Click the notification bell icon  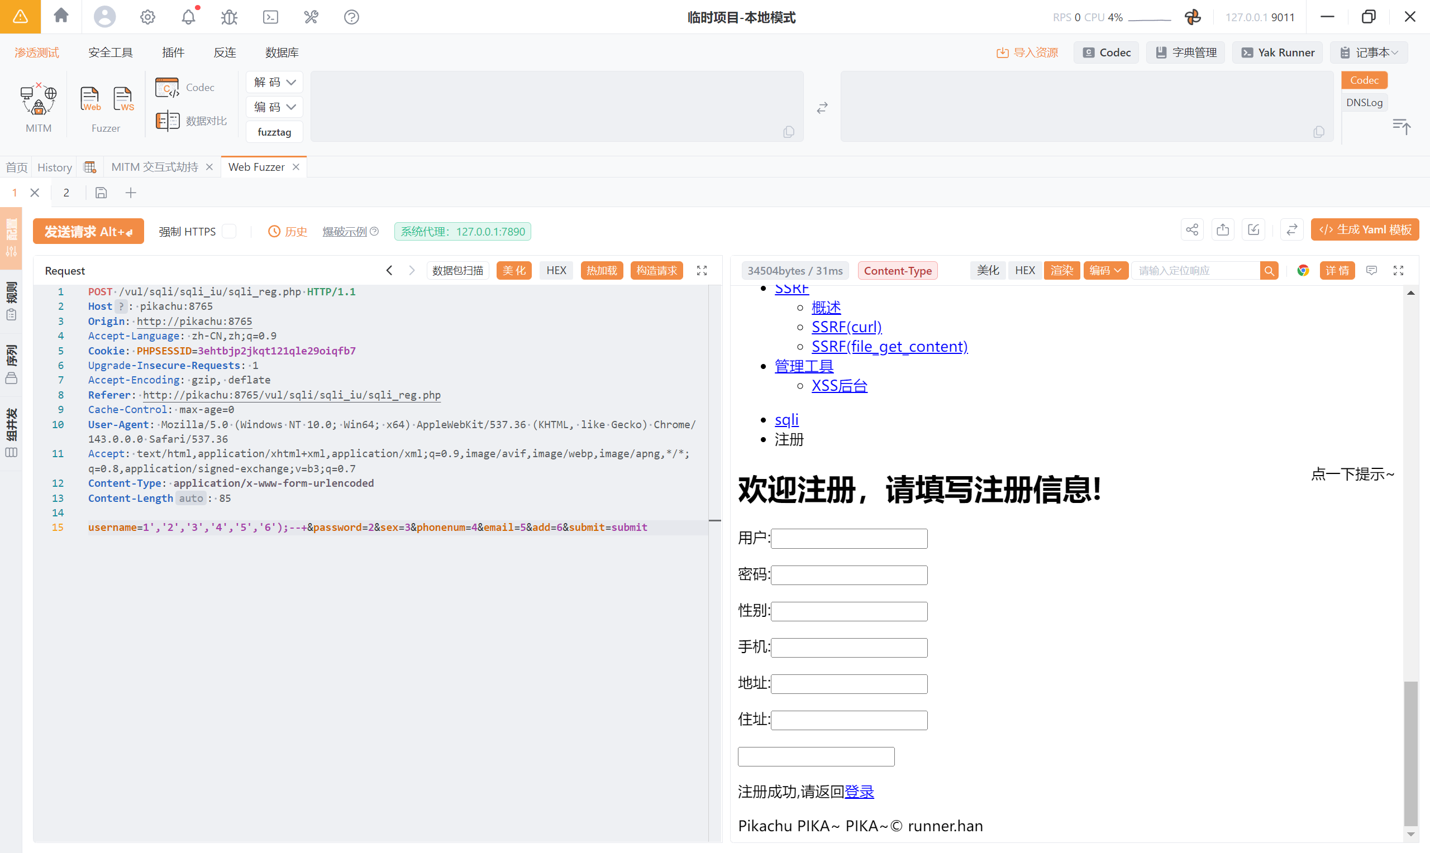pyautogui.click(x=188, y=17)
